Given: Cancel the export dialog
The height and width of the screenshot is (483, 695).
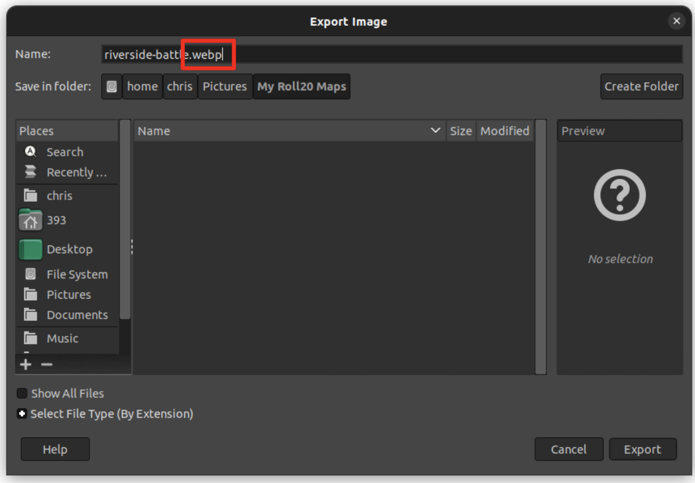Looking at the screenshot, I should point(569,449).
